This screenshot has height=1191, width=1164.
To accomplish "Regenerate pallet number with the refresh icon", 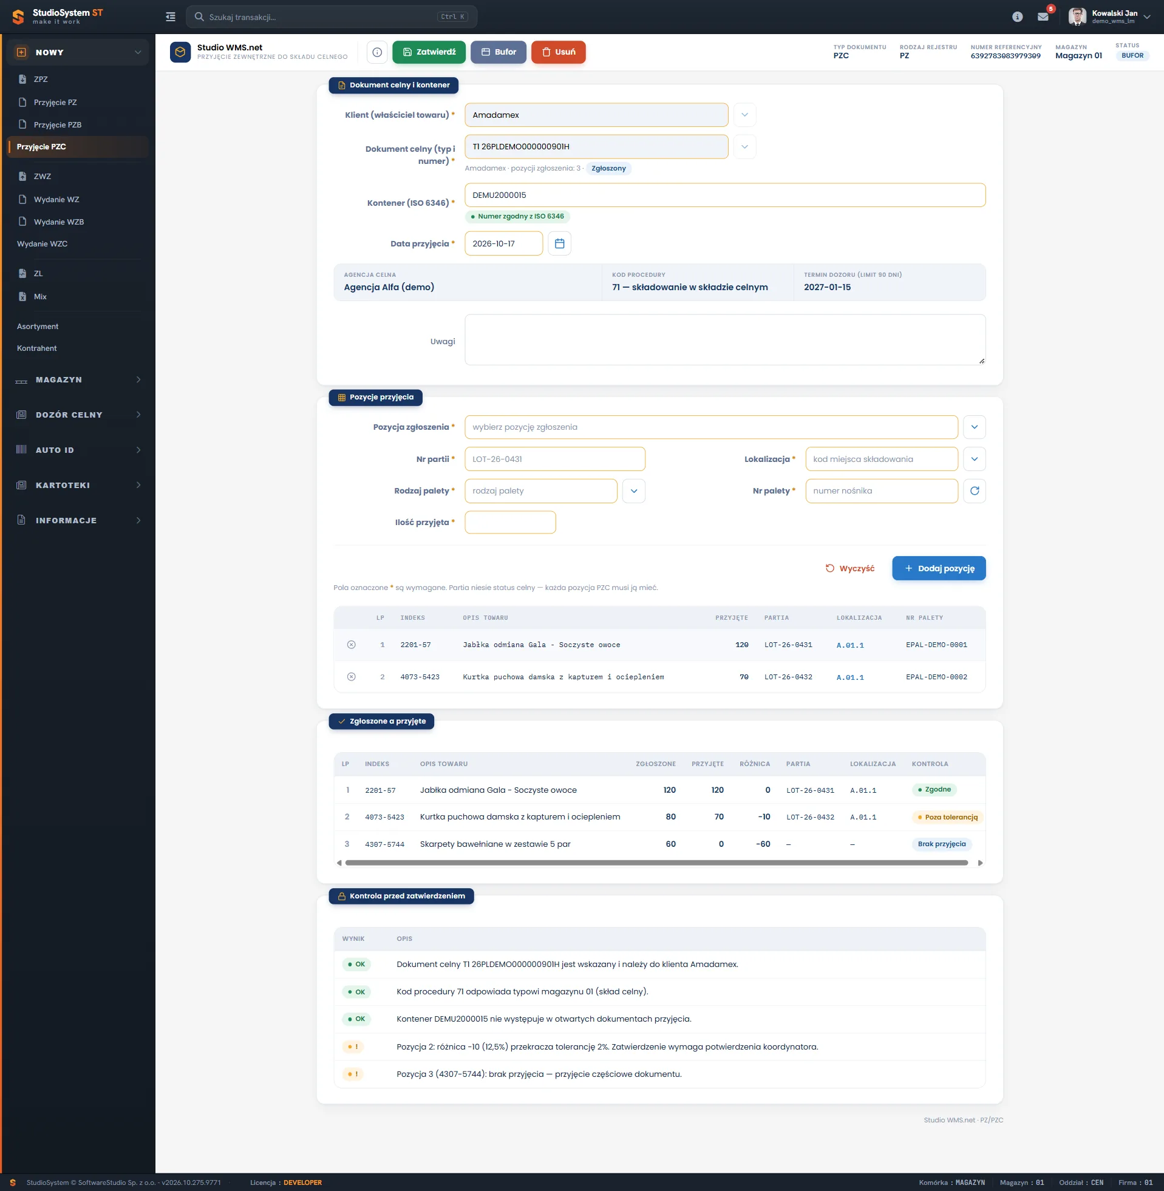I will coord(975,490).
